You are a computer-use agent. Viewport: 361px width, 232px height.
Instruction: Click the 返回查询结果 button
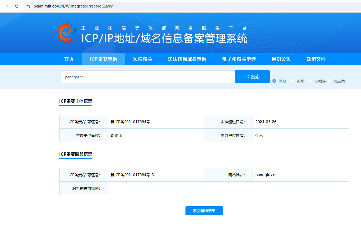[x=204, y=211]
